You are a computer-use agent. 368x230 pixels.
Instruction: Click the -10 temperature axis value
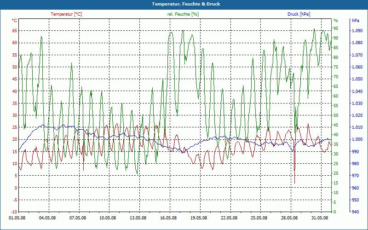14,212
